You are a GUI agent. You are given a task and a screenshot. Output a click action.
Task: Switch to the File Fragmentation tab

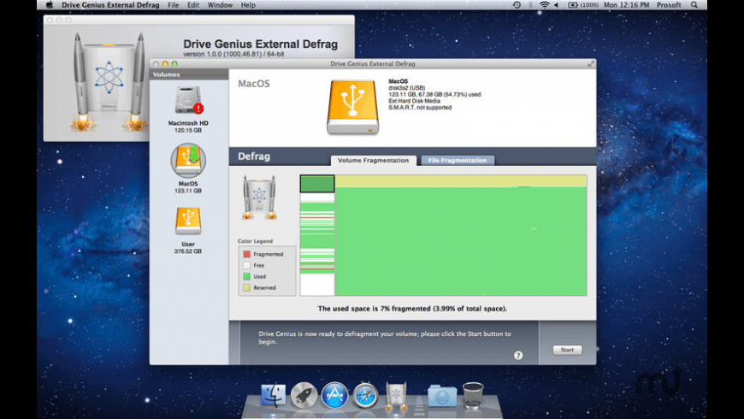tap(458, 161)
